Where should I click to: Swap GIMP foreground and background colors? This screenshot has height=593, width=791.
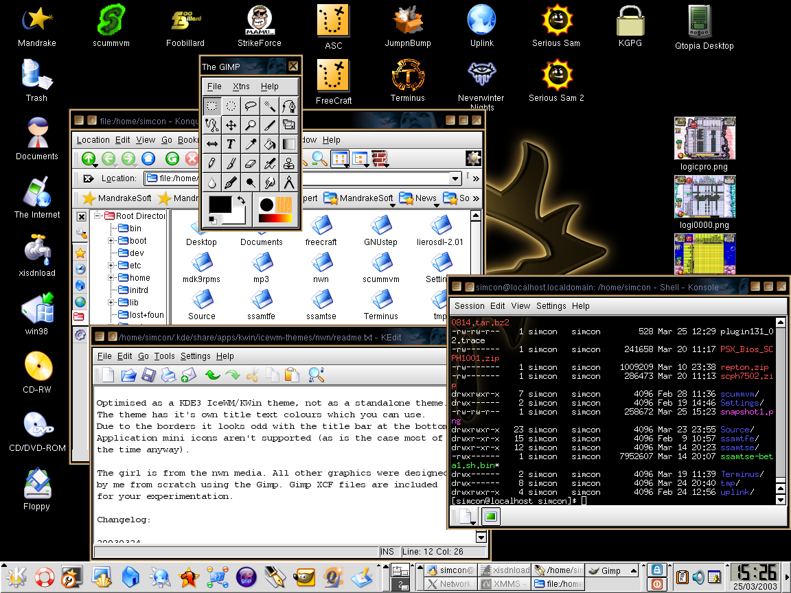pos(241,200)
